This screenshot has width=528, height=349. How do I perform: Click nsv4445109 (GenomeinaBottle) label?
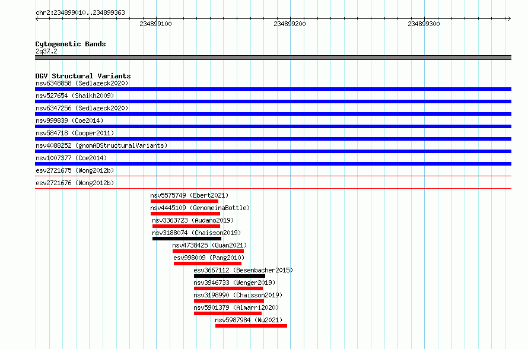click(200, 208)
